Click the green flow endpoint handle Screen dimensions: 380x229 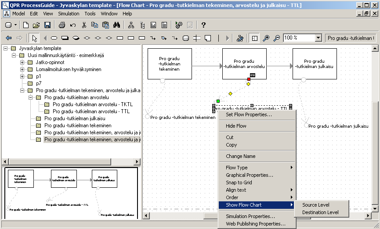(x=218, y=101)
